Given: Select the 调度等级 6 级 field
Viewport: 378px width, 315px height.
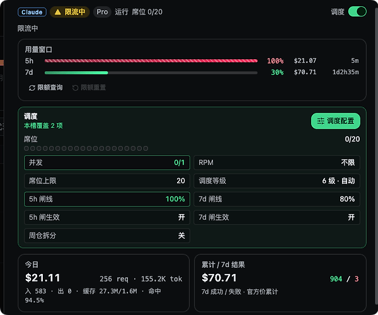Looking at the screenshot, I should (277, 181).
